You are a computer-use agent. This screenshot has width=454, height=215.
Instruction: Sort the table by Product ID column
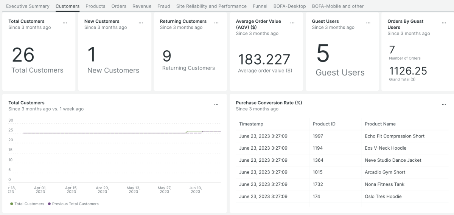(x=324, y=124)
